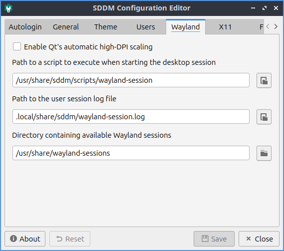Click the Close button at the bottom
This screenshot has width=284, height=251.
point(259,239)
